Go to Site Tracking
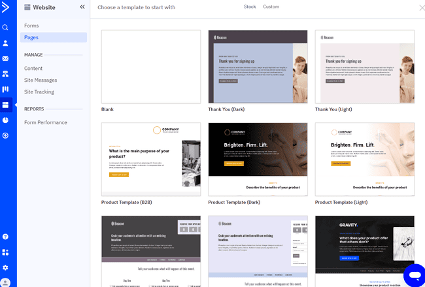Viewport: 425px width, 287px height. click(41, 92)
